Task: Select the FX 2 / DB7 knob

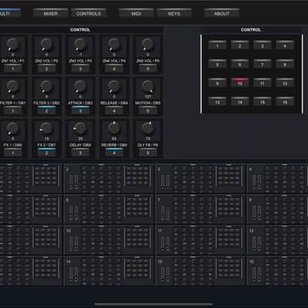Action: coord(46,129)
